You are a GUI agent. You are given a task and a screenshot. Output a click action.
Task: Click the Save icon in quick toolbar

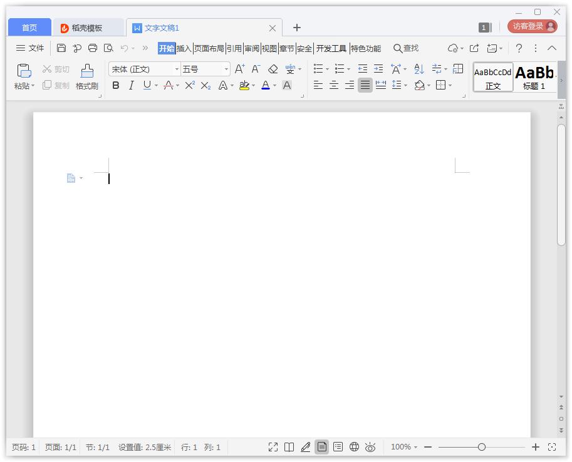tap(61, 48)
